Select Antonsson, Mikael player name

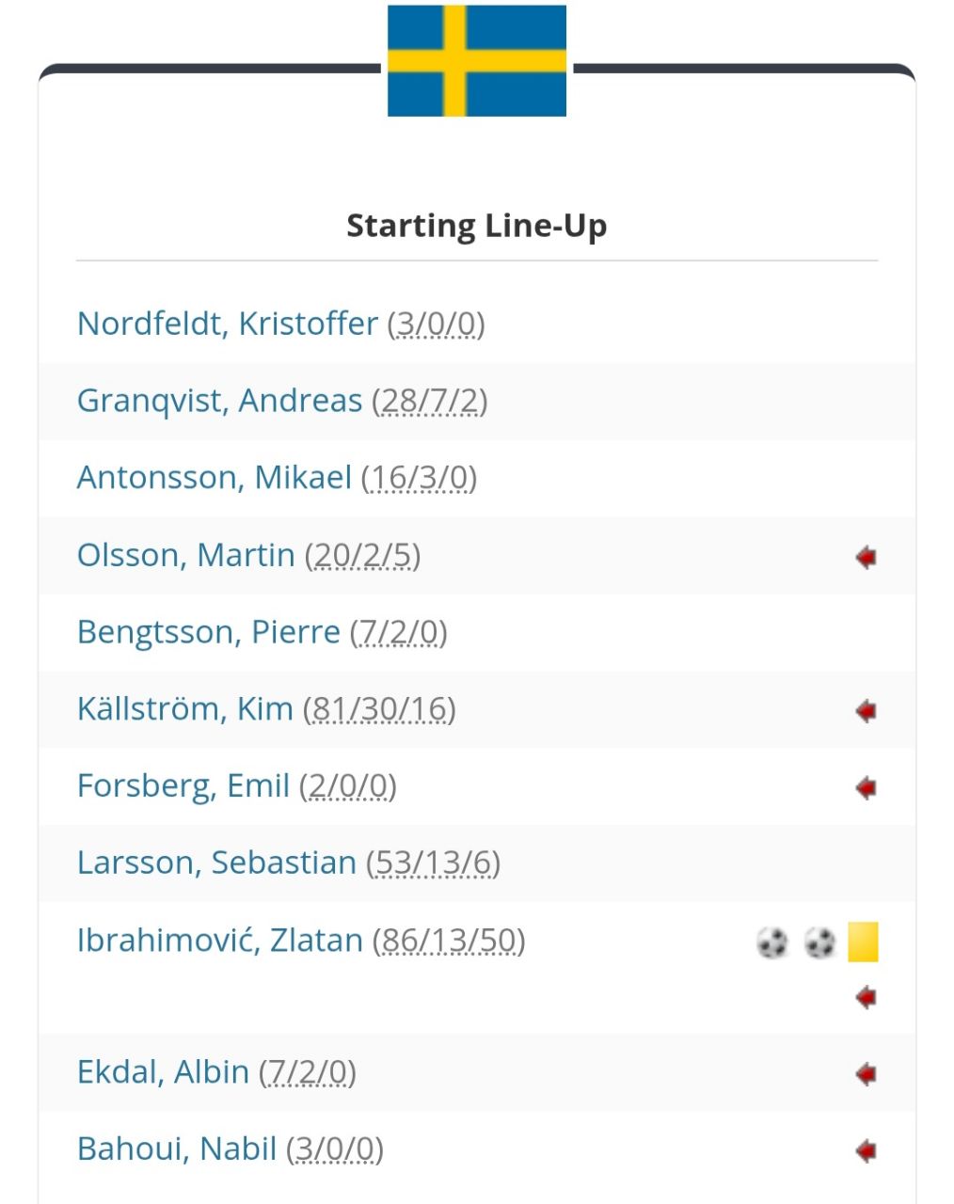tap(214, 478)
